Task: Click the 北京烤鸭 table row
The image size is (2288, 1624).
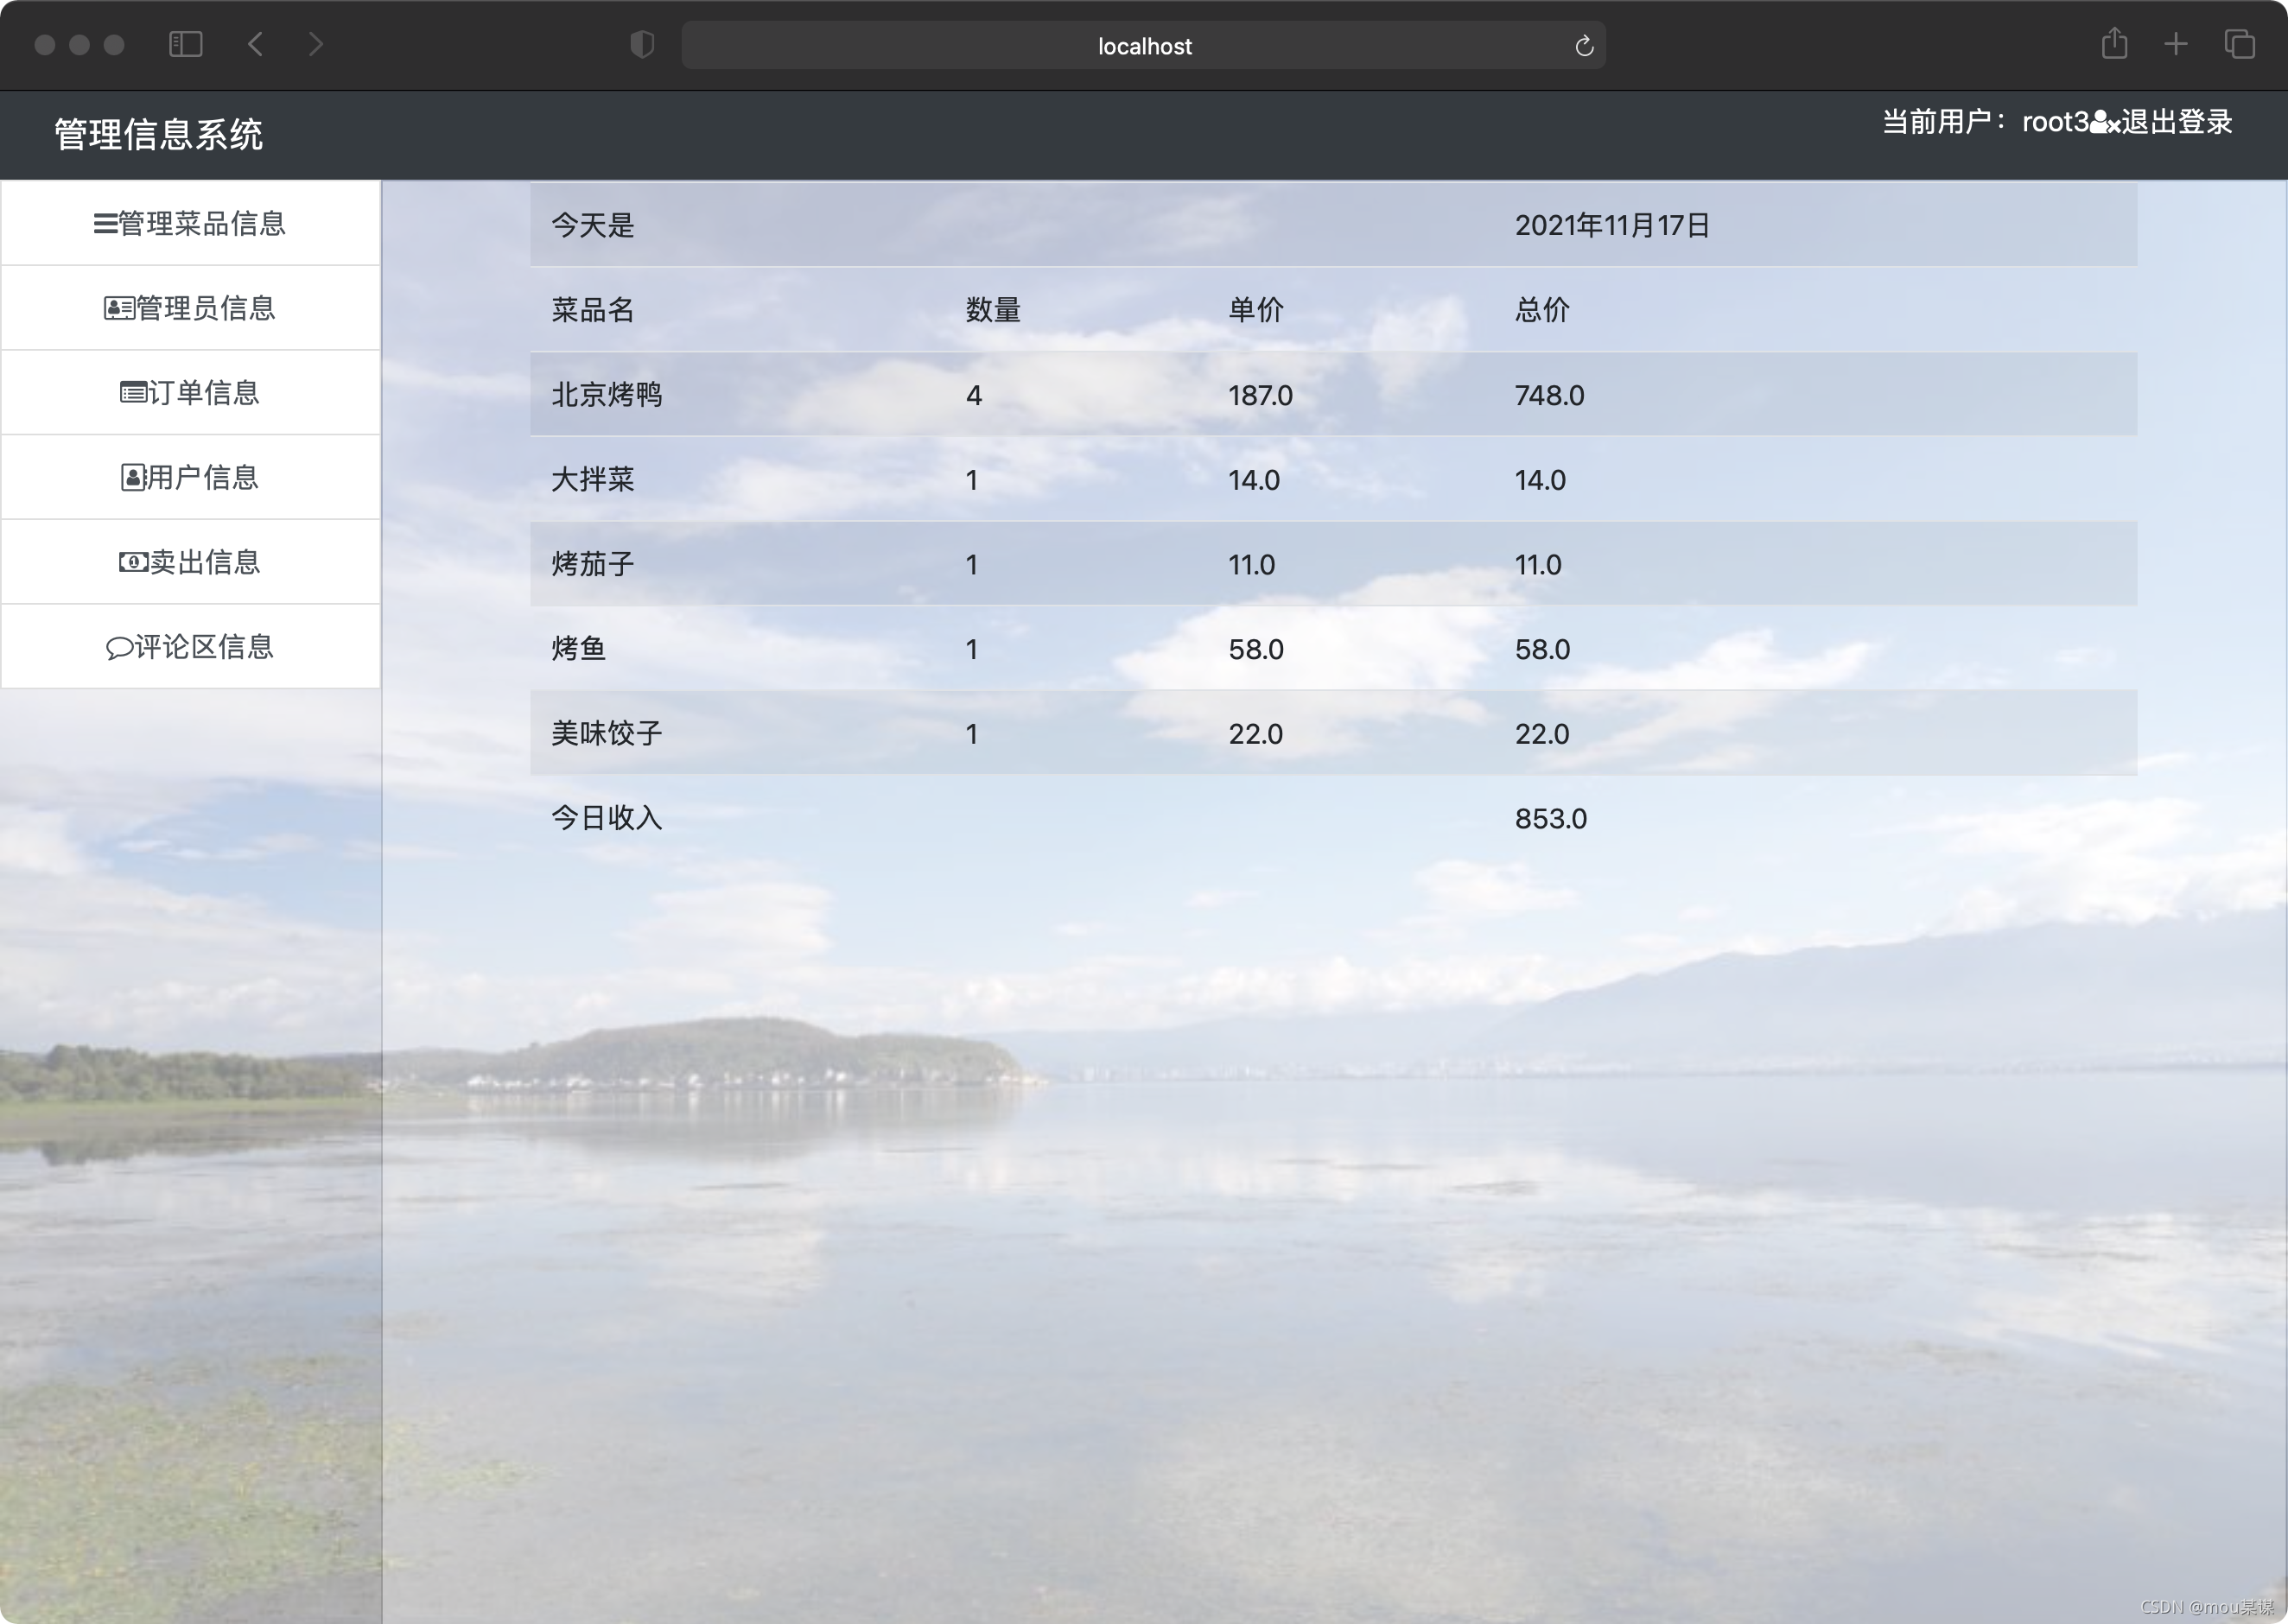Action: [606, 395]
